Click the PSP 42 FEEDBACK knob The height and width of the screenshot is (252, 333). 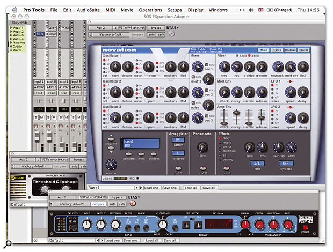[115, 225]
